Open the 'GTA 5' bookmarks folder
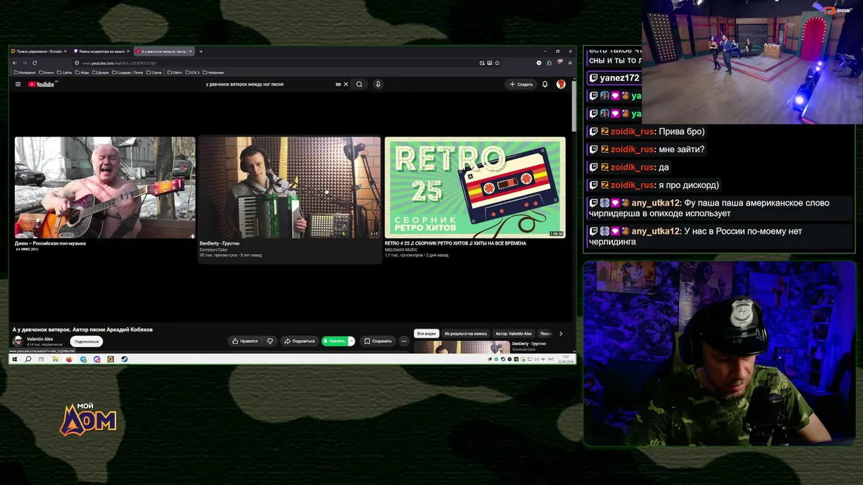 click(x=192, y=72)
